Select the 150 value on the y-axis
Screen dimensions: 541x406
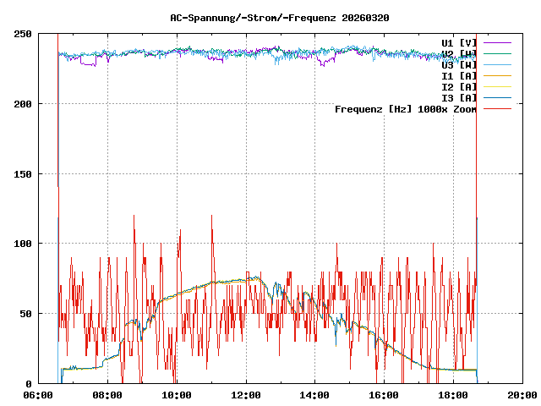(x=23, y=173)
